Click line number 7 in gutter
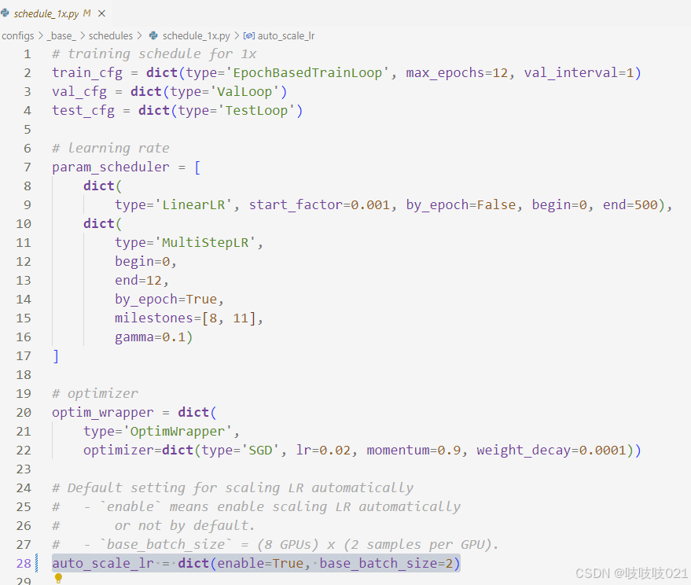691x585 pixels. (28, 167)
